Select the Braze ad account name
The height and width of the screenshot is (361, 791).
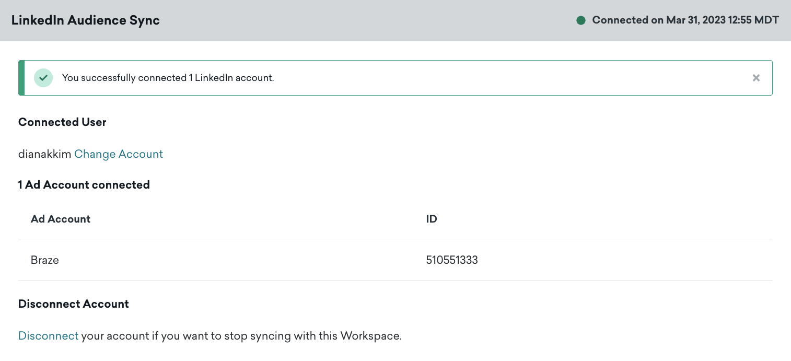tap(45, 260)
